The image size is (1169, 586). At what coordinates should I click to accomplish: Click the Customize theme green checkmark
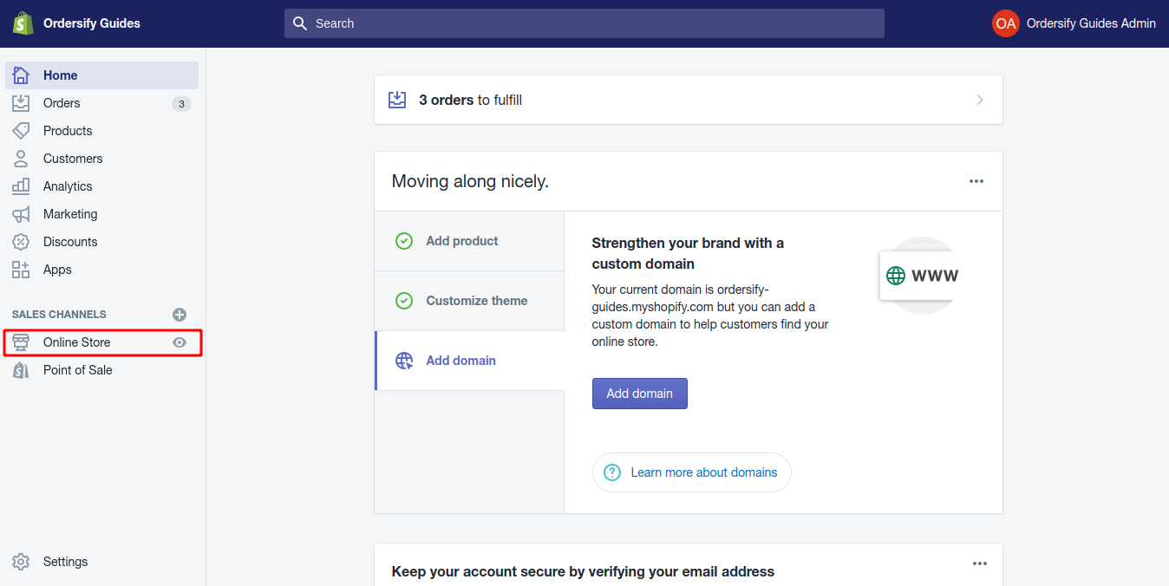pyautogui.click(x=404, y=301)
